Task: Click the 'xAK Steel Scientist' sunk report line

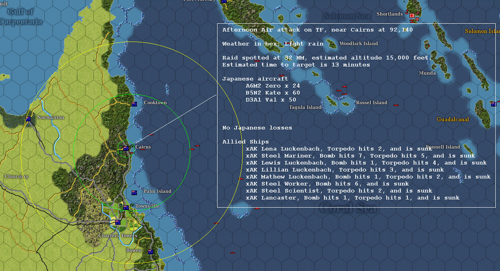Action: (339, 191)
